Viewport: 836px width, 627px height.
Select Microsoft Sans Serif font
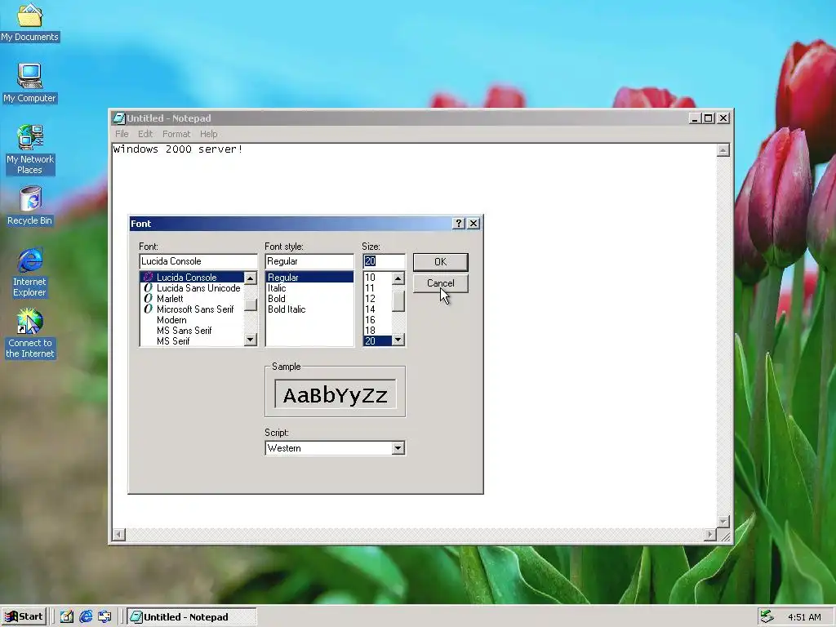pos(192,309)
